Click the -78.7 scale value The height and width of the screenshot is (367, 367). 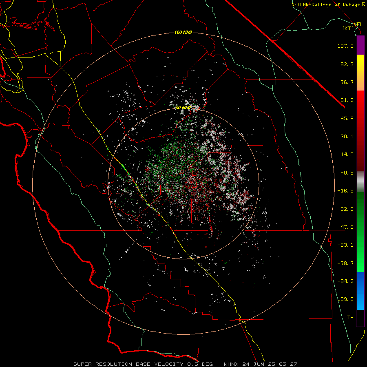(345, 263)
